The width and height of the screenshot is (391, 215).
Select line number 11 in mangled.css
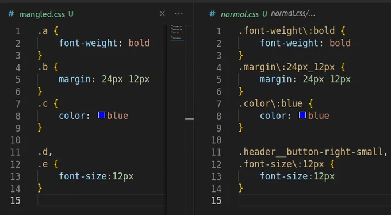click(x=15, y=152)
